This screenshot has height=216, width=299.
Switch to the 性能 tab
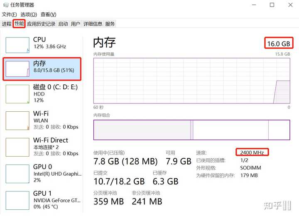(19, 24)
